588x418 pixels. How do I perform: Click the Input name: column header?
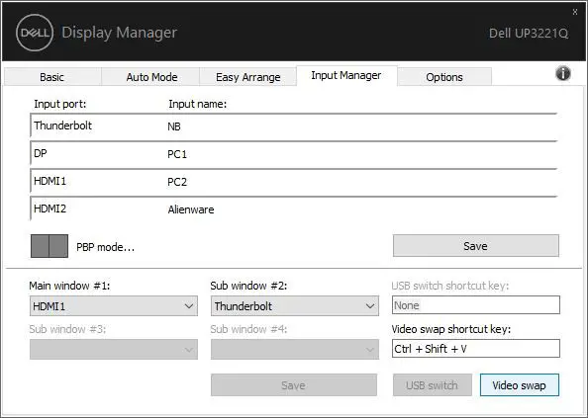pos(198,104)
